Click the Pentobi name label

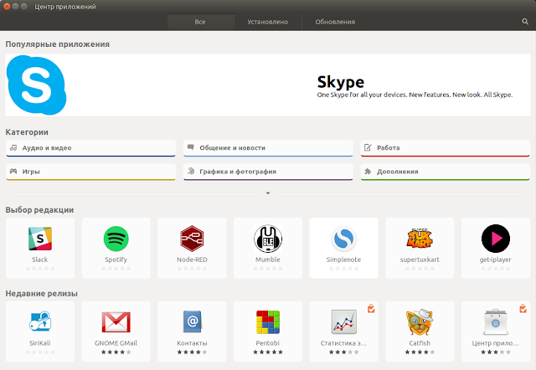coord(268,343)
